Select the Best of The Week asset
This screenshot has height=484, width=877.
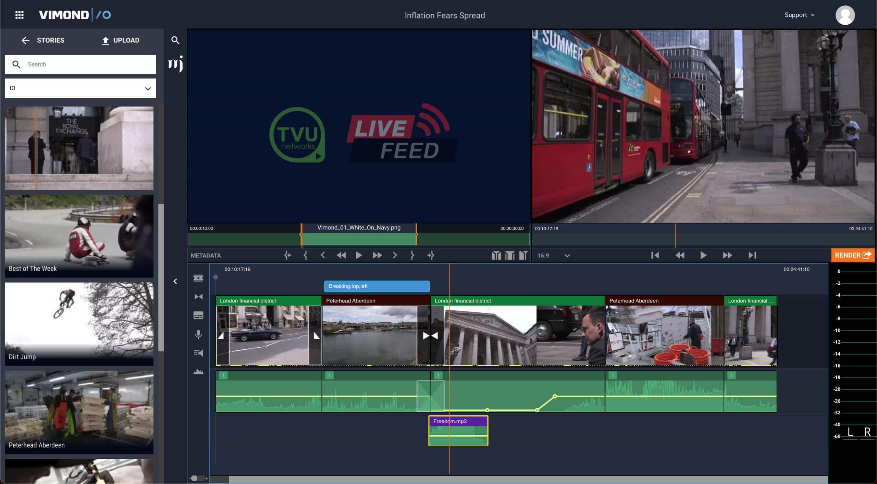tap(79, 236)
